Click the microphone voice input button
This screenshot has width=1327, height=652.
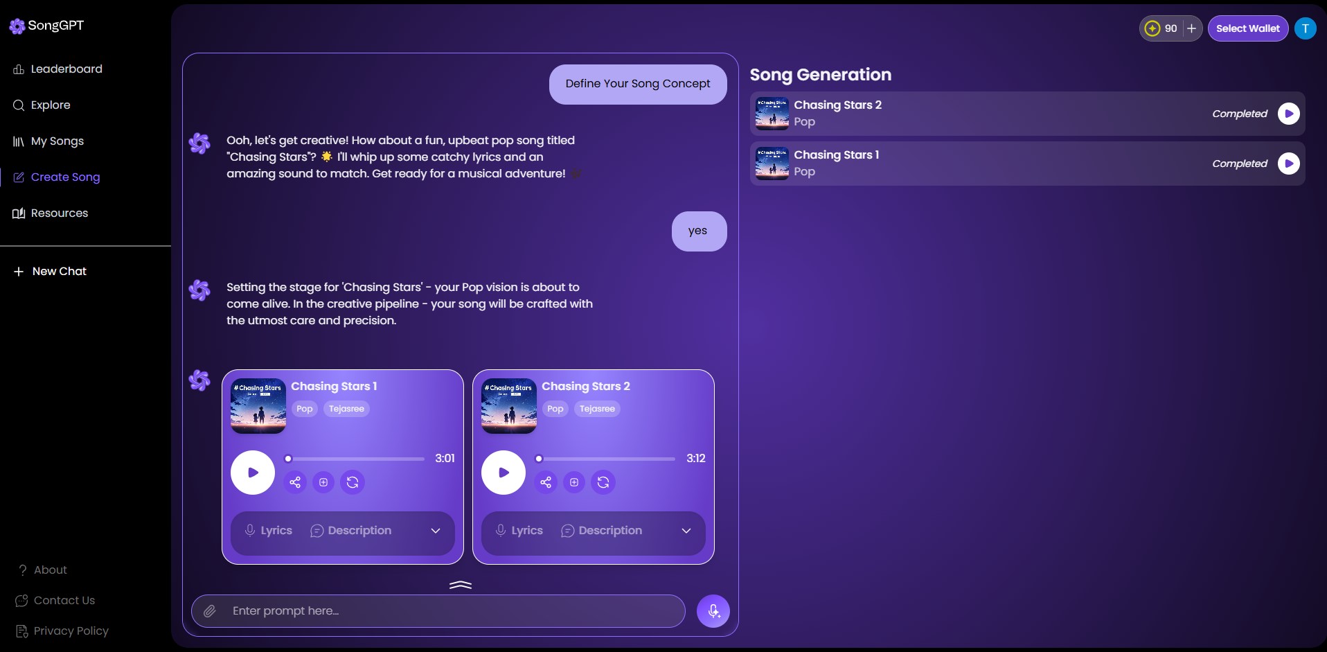[x=713, y=611]
